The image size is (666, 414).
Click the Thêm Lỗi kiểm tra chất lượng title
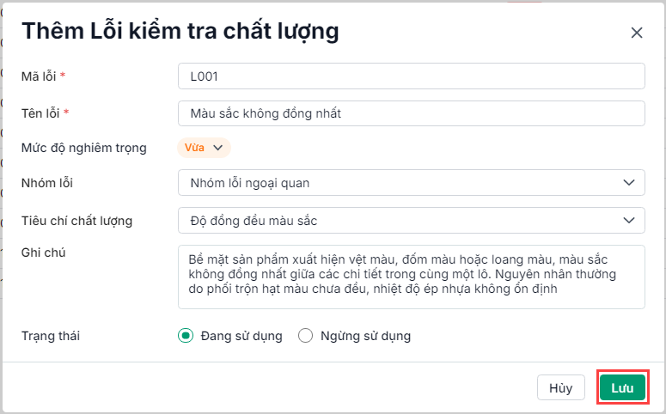click(180, 31)
